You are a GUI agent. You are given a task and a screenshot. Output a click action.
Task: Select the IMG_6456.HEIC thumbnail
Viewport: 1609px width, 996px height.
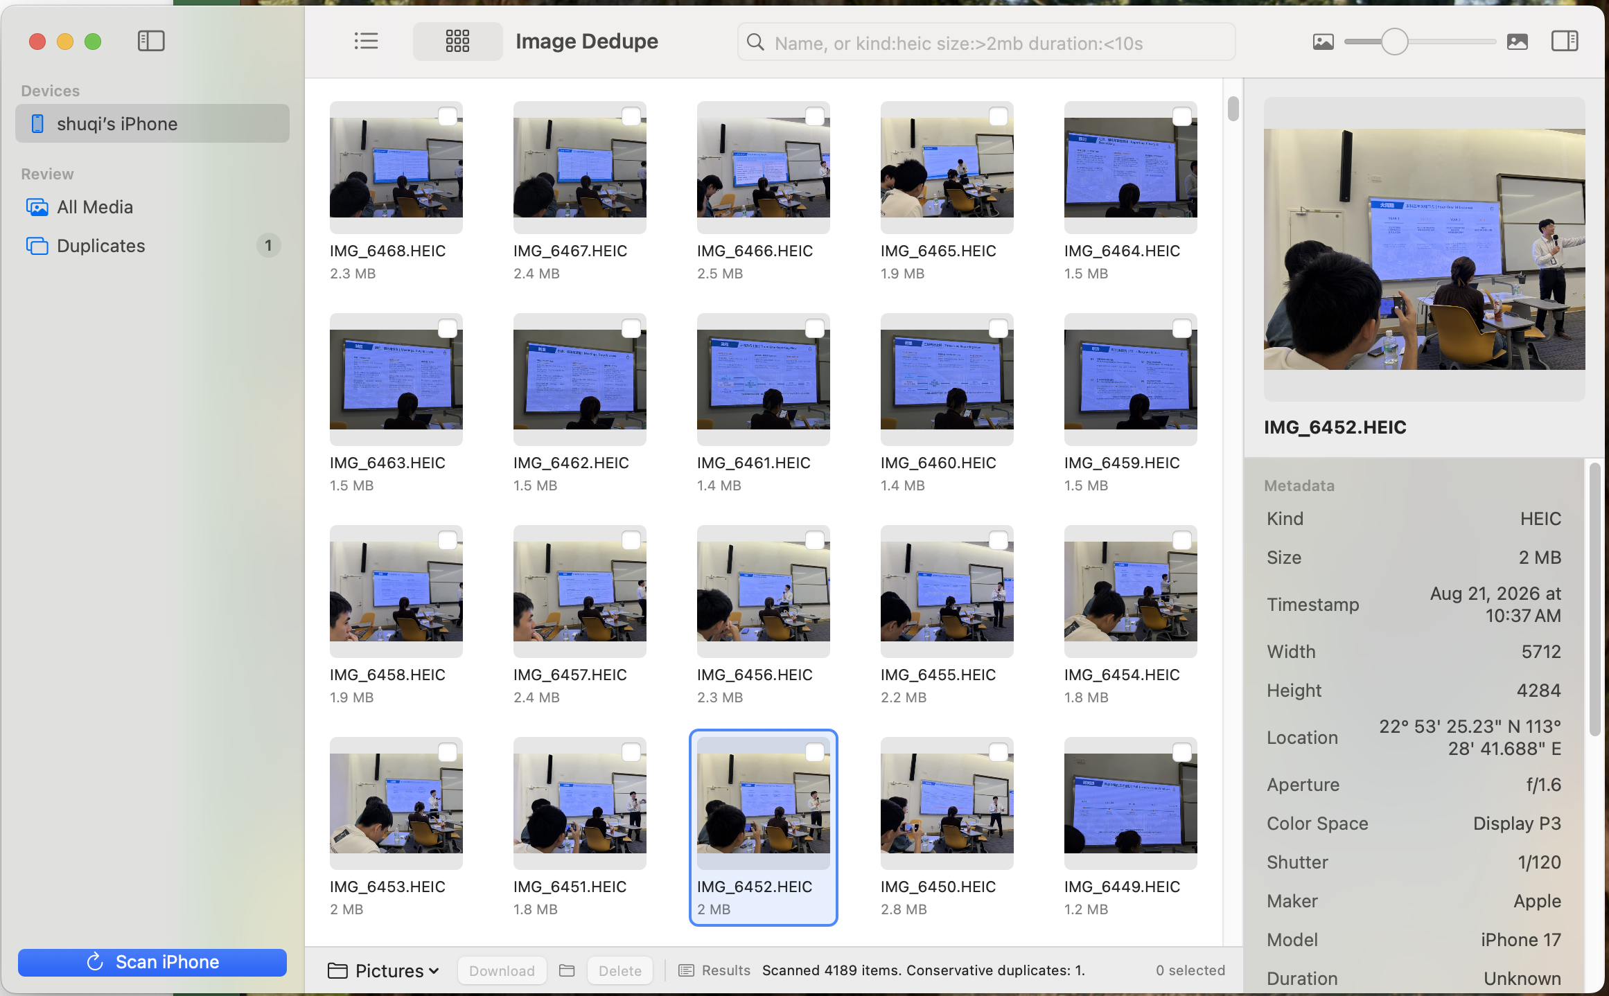764,592
